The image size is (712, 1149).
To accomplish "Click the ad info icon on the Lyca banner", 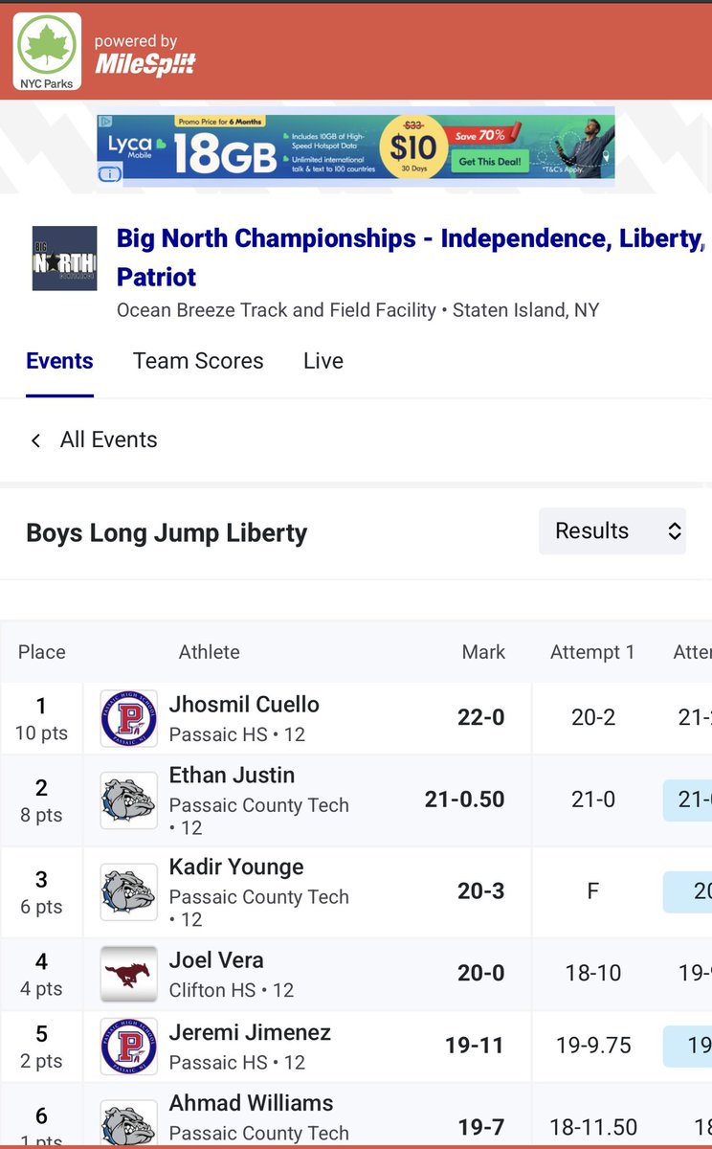I will coord(109,173).
